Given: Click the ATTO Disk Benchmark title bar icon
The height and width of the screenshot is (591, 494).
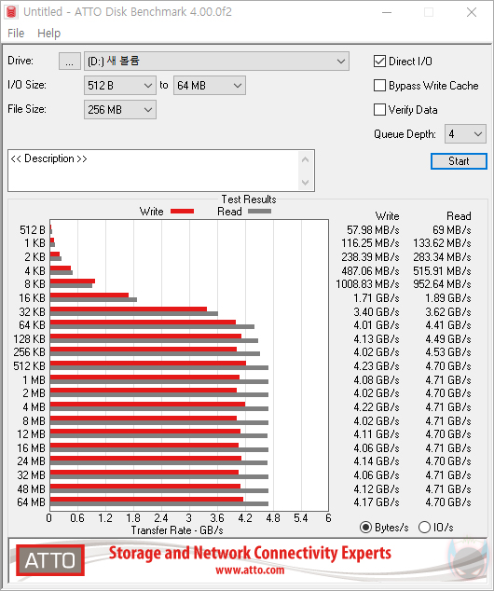Looking at the screenshot, I should click(11, 12).
